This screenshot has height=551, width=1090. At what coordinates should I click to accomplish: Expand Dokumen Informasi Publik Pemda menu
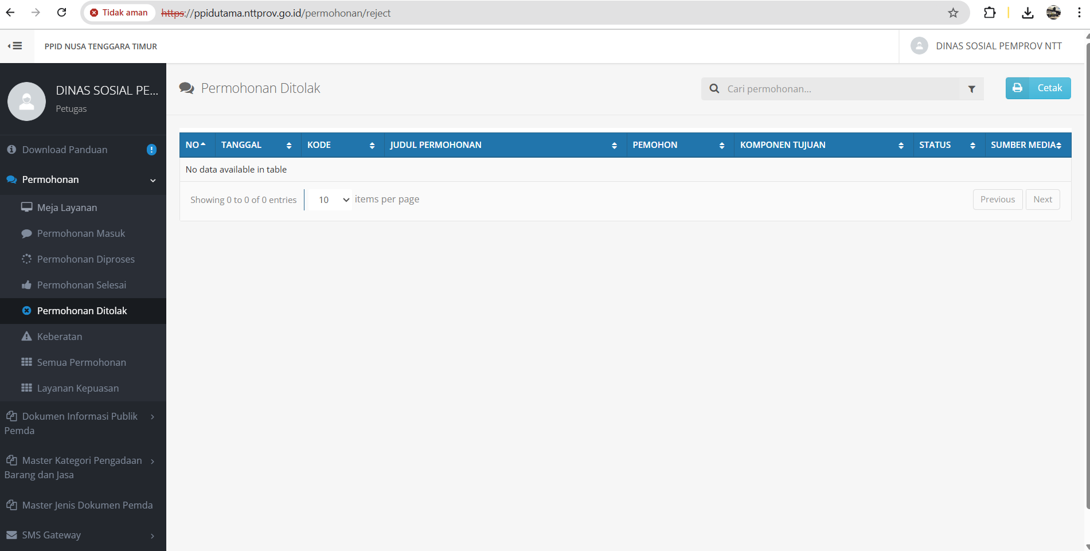(80, 423)
